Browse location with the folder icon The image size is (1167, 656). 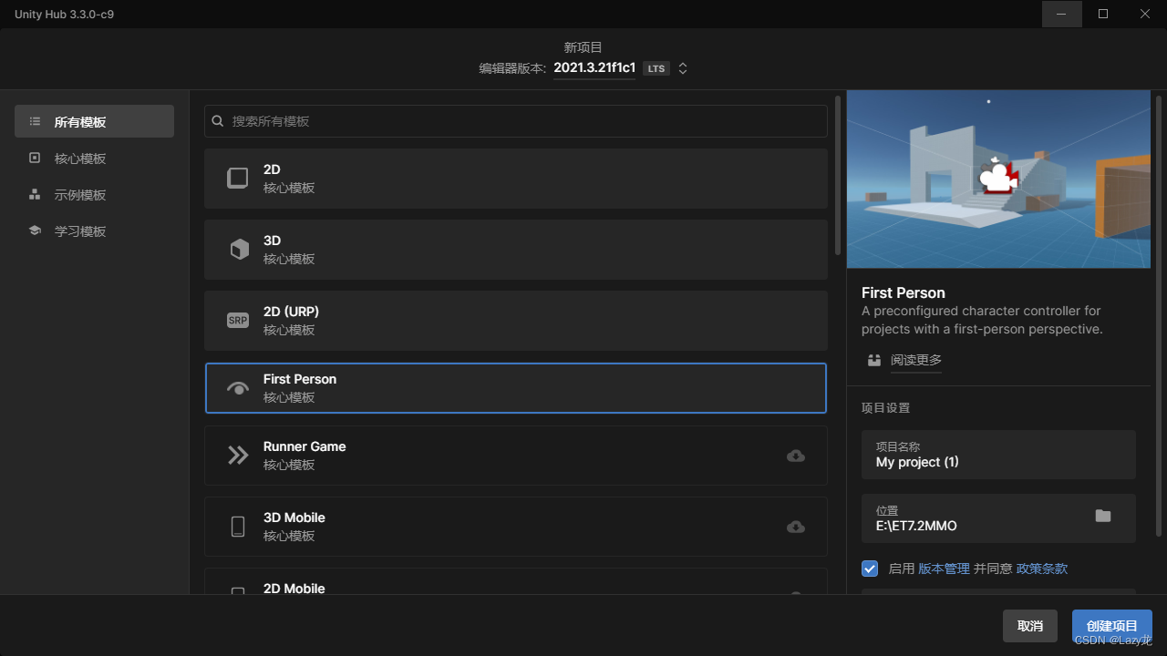point(1103,516)
